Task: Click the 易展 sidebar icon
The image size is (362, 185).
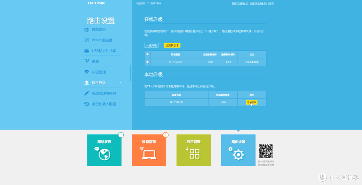Action: [86, 61]
